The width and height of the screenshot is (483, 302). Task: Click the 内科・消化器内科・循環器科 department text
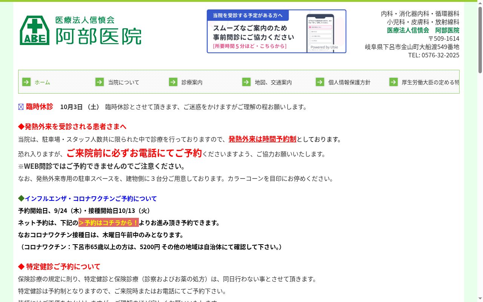click(420, 14)
